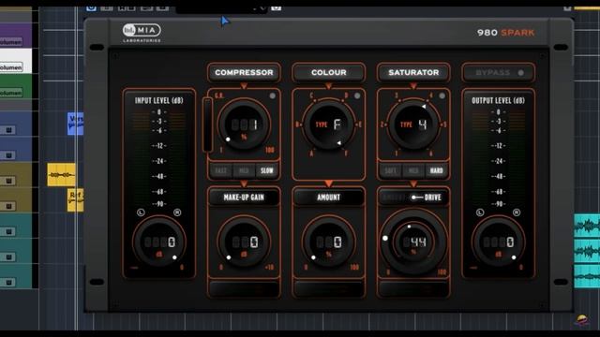
Task: Enable the BYPASS button
Action: 498,73
